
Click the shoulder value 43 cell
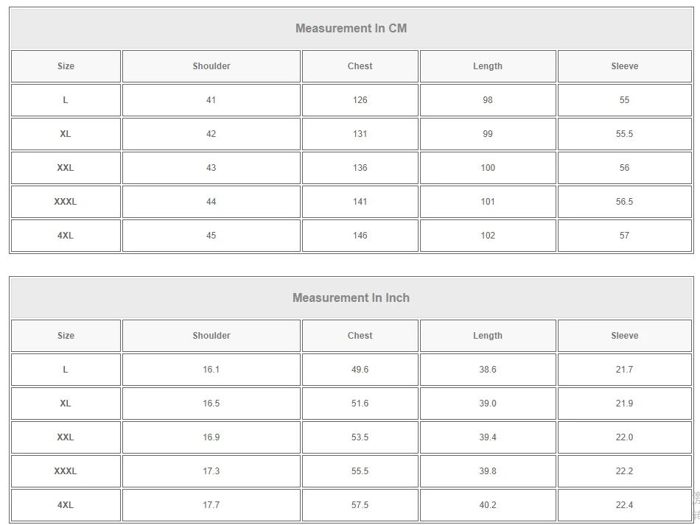(211, 168)
